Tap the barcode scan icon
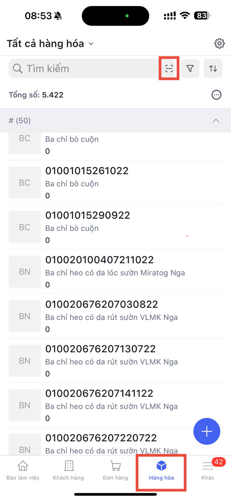 pos(169,68)
